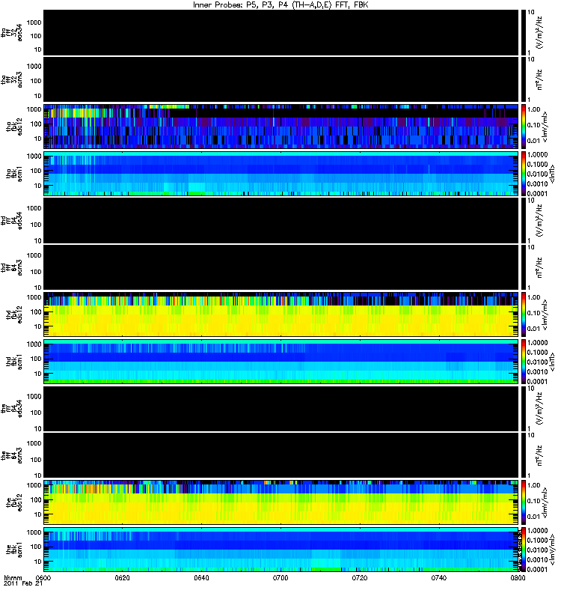Click color bar beside the fbk edc12
The image size is (561, 599).
point(524,502)
